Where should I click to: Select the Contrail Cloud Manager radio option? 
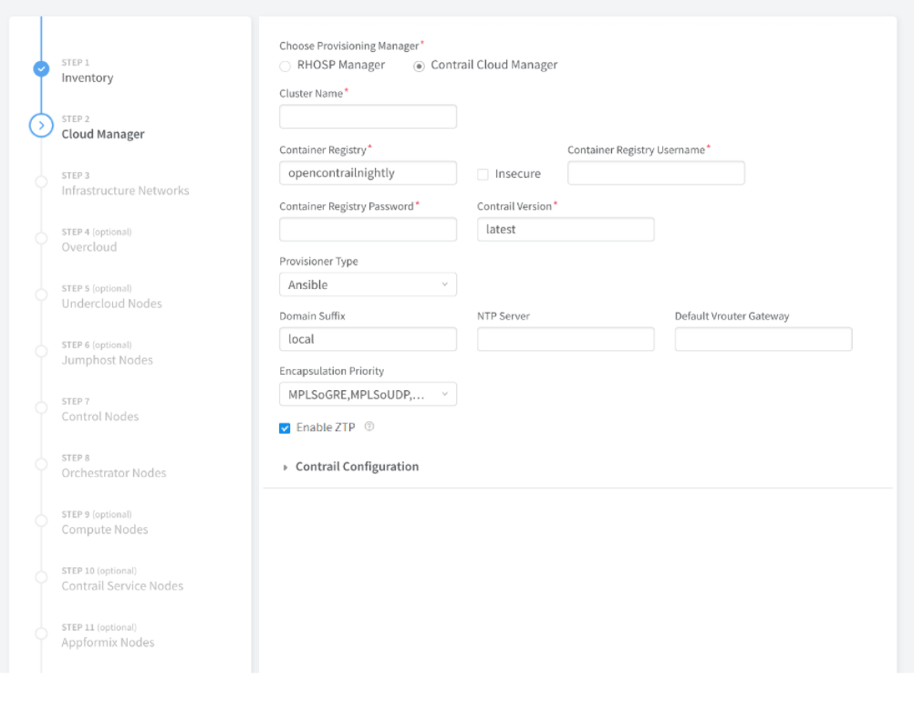pyautogui.click(x=419, y=66)
